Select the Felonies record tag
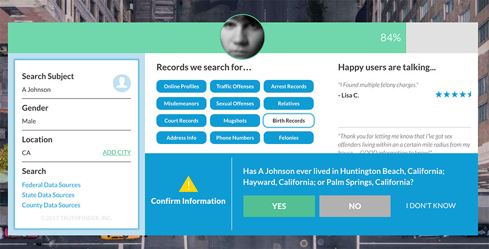The height and width of the screenshot is (249, 489). pos(289,138)
